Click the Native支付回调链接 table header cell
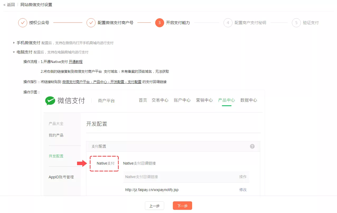This screenshot has height=213, width=337. 141,177
